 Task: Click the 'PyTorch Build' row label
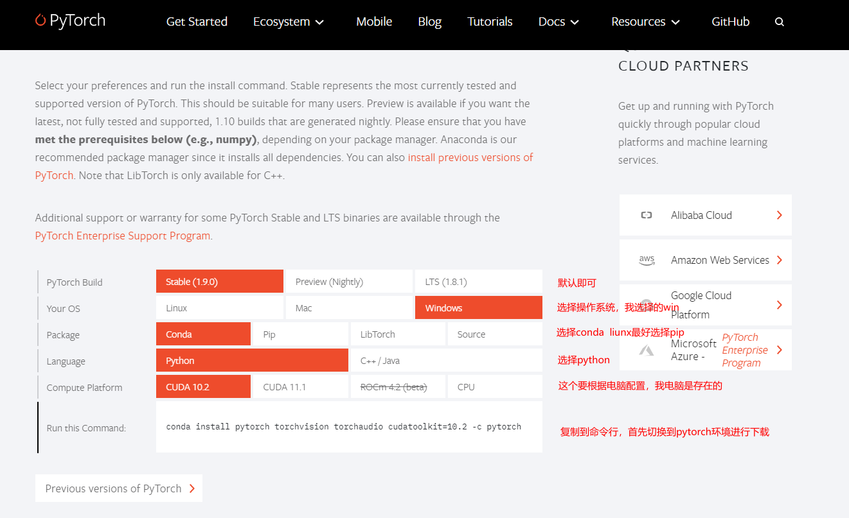pyautogui.click(x=75, y=282)
